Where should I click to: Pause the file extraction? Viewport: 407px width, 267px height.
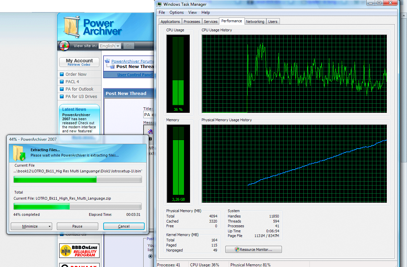coord(77,226)
